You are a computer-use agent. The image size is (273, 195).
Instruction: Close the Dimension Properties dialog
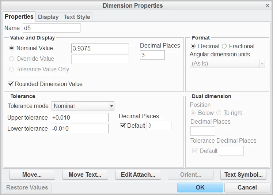268,5
